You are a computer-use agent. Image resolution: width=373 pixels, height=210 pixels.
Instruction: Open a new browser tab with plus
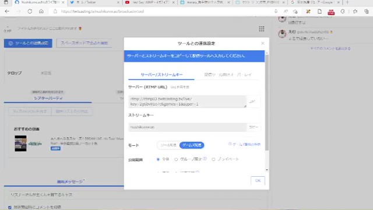[347, 2]
